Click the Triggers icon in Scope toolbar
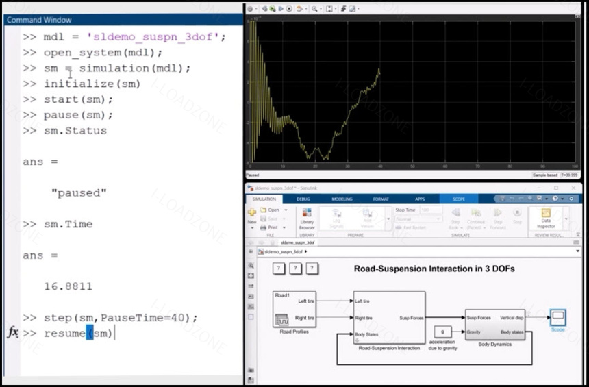Screen dimensions: 589x387 tap(343, 9)
